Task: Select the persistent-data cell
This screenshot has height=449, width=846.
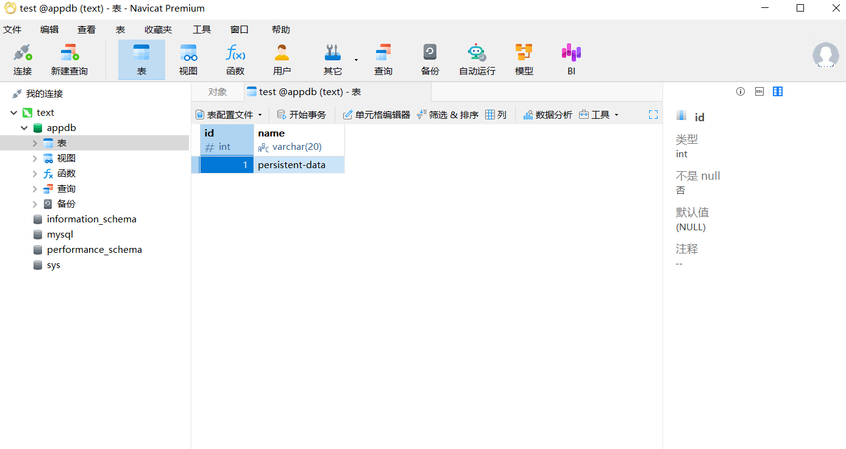Action: [299, 165]
